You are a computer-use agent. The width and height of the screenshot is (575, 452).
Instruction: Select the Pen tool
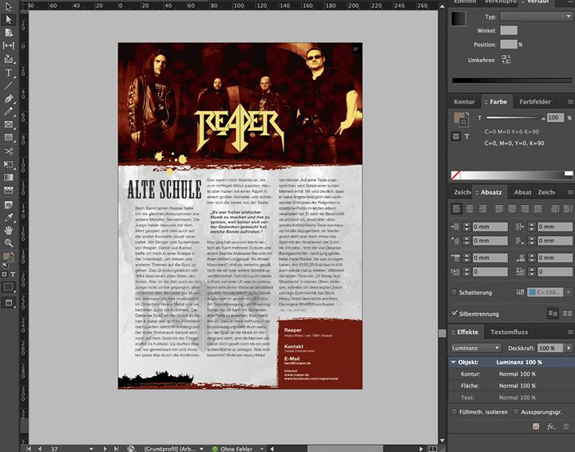point(9,98)
